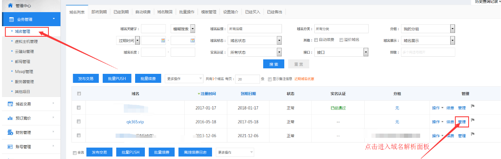Click the 账号管理 sidebar icon
The height and width of the screenshot is (159, 501).
(11, 146)
